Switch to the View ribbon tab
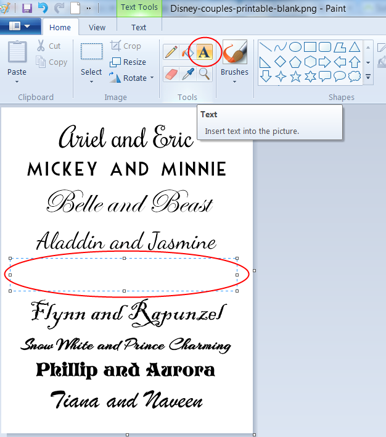 click(x=97, y=27)
